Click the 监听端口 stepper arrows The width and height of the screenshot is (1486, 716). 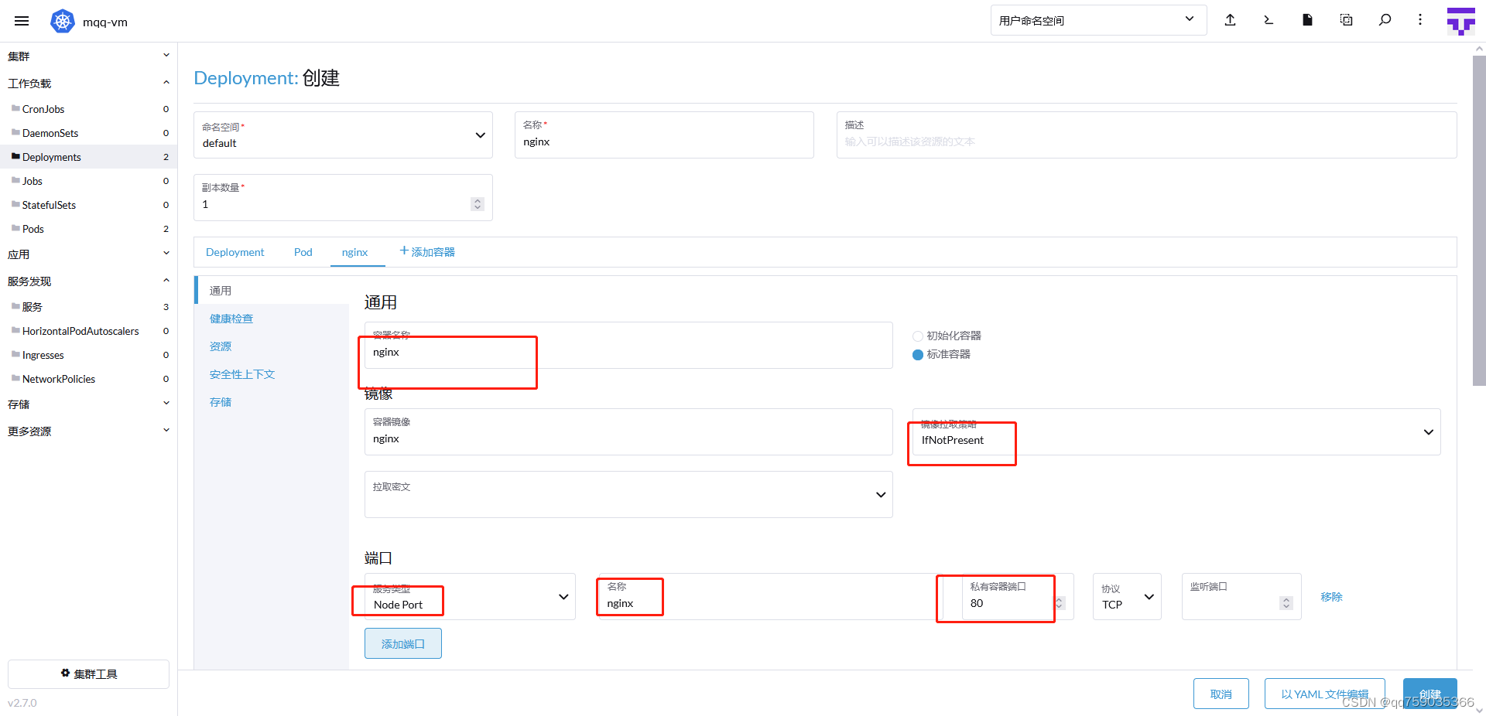[1286, 603]
